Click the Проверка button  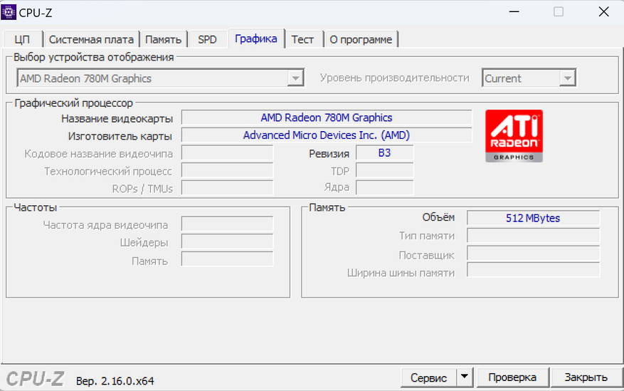(x=512, y=377)
